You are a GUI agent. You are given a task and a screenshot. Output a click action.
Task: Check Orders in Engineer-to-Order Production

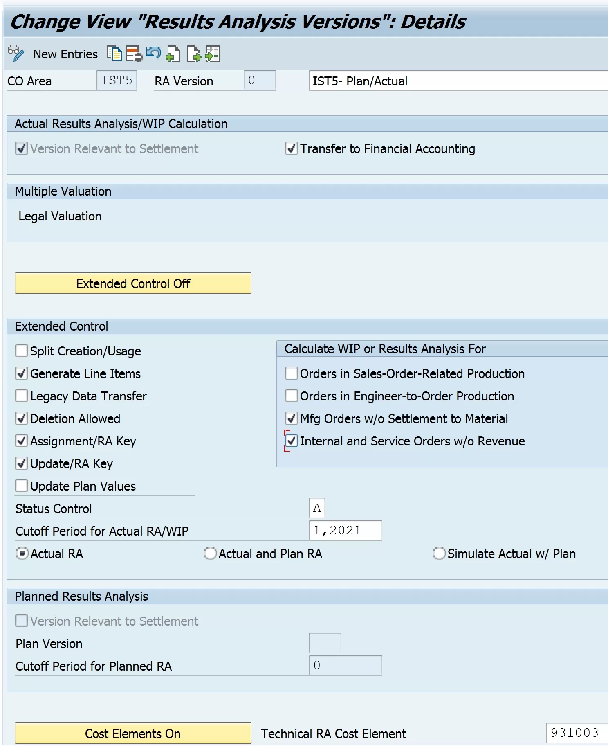coord(291,396)
